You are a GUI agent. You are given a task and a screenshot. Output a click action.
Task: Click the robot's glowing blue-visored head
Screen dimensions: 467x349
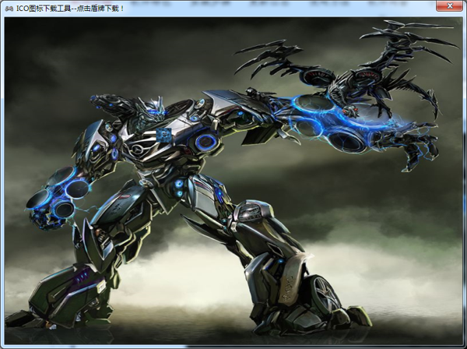156,108
